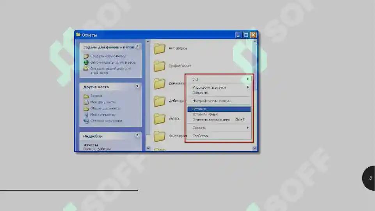Go to Мой компьютер link
The image size is (375, 211).
tap(103, 114)
